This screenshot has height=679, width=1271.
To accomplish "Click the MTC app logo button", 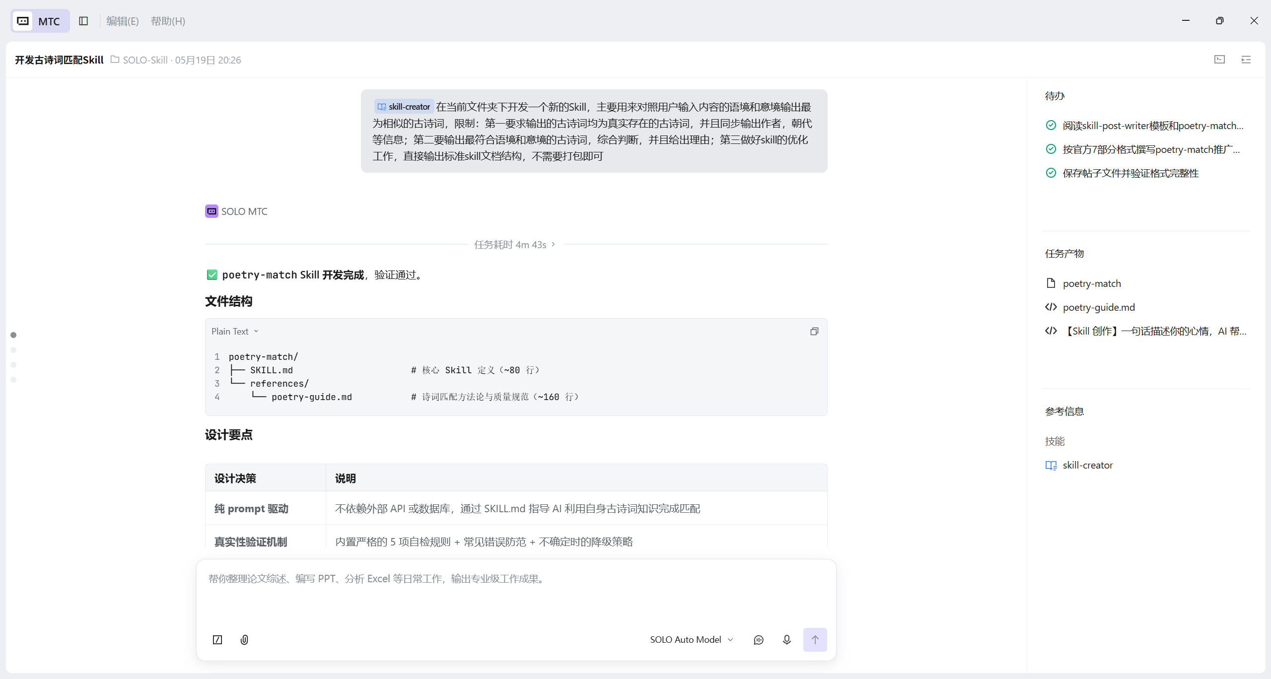I will (40, 21).
